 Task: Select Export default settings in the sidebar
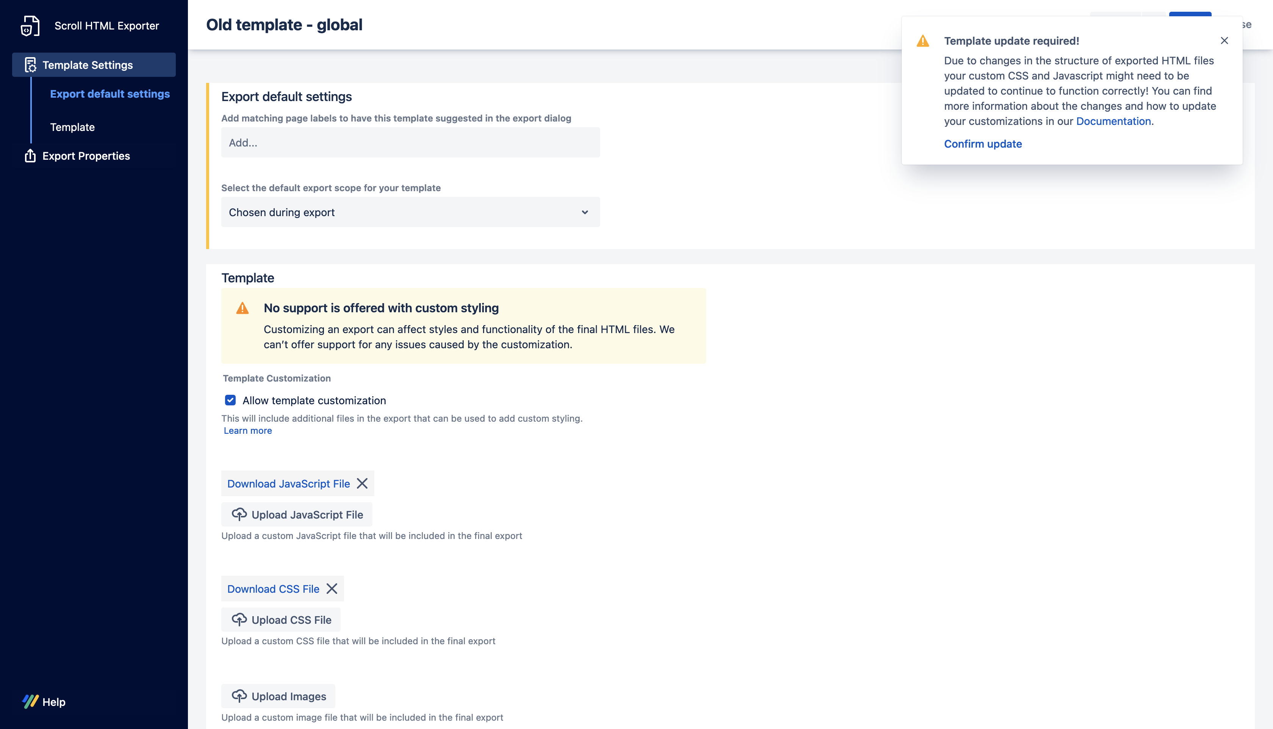(110, 93)
